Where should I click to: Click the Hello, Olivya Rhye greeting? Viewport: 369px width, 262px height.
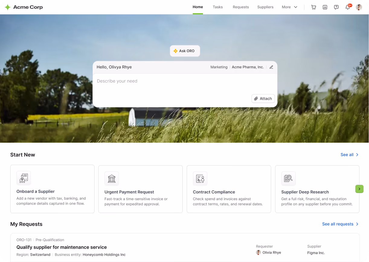[x=114, y=67]
